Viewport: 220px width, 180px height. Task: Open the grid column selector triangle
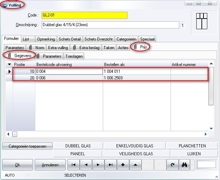[9, 65]
